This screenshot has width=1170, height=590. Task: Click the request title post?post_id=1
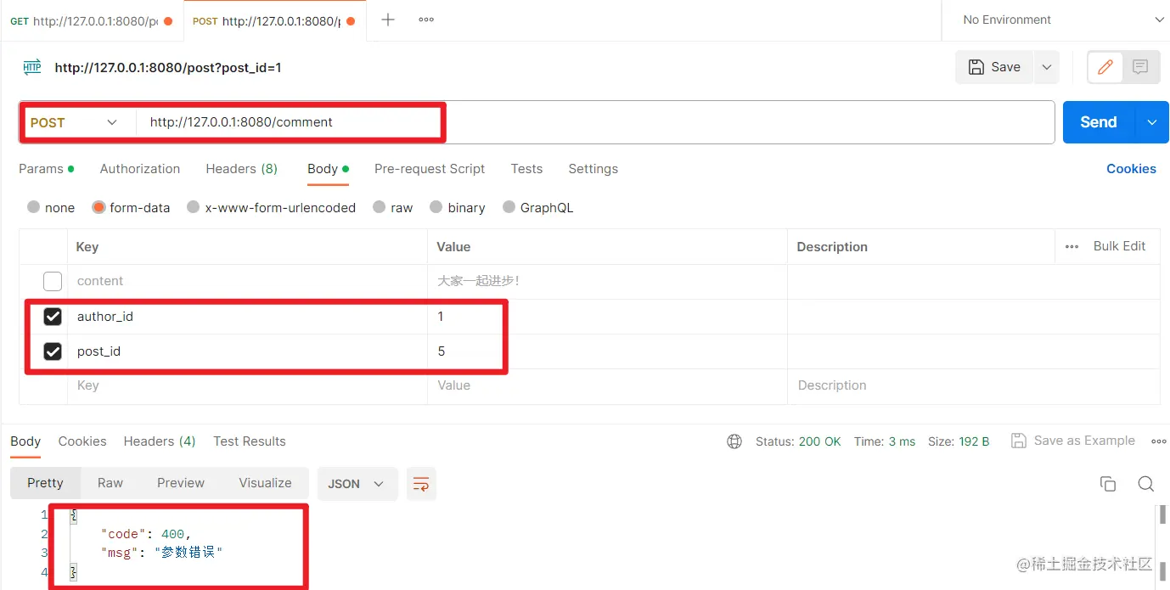(x=168, y=67)
